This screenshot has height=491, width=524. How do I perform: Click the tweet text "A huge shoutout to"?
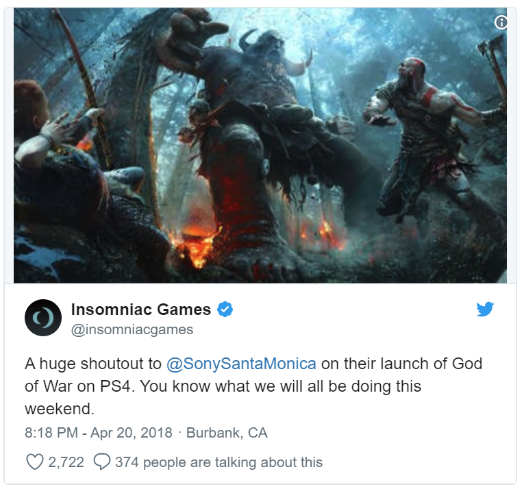pos(93,364)
